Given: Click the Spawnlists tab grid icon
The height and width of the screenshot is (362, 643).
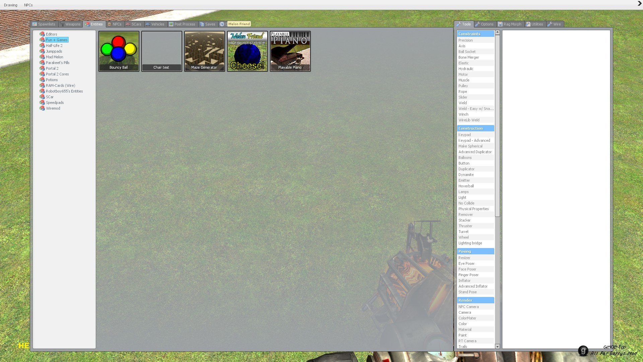Looking at the screenshot, I should click(34, 24).
